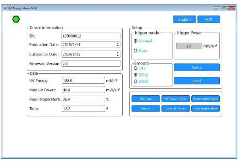Open the Temperature Curve
This screenshot has width=240, height=164.
206,99
